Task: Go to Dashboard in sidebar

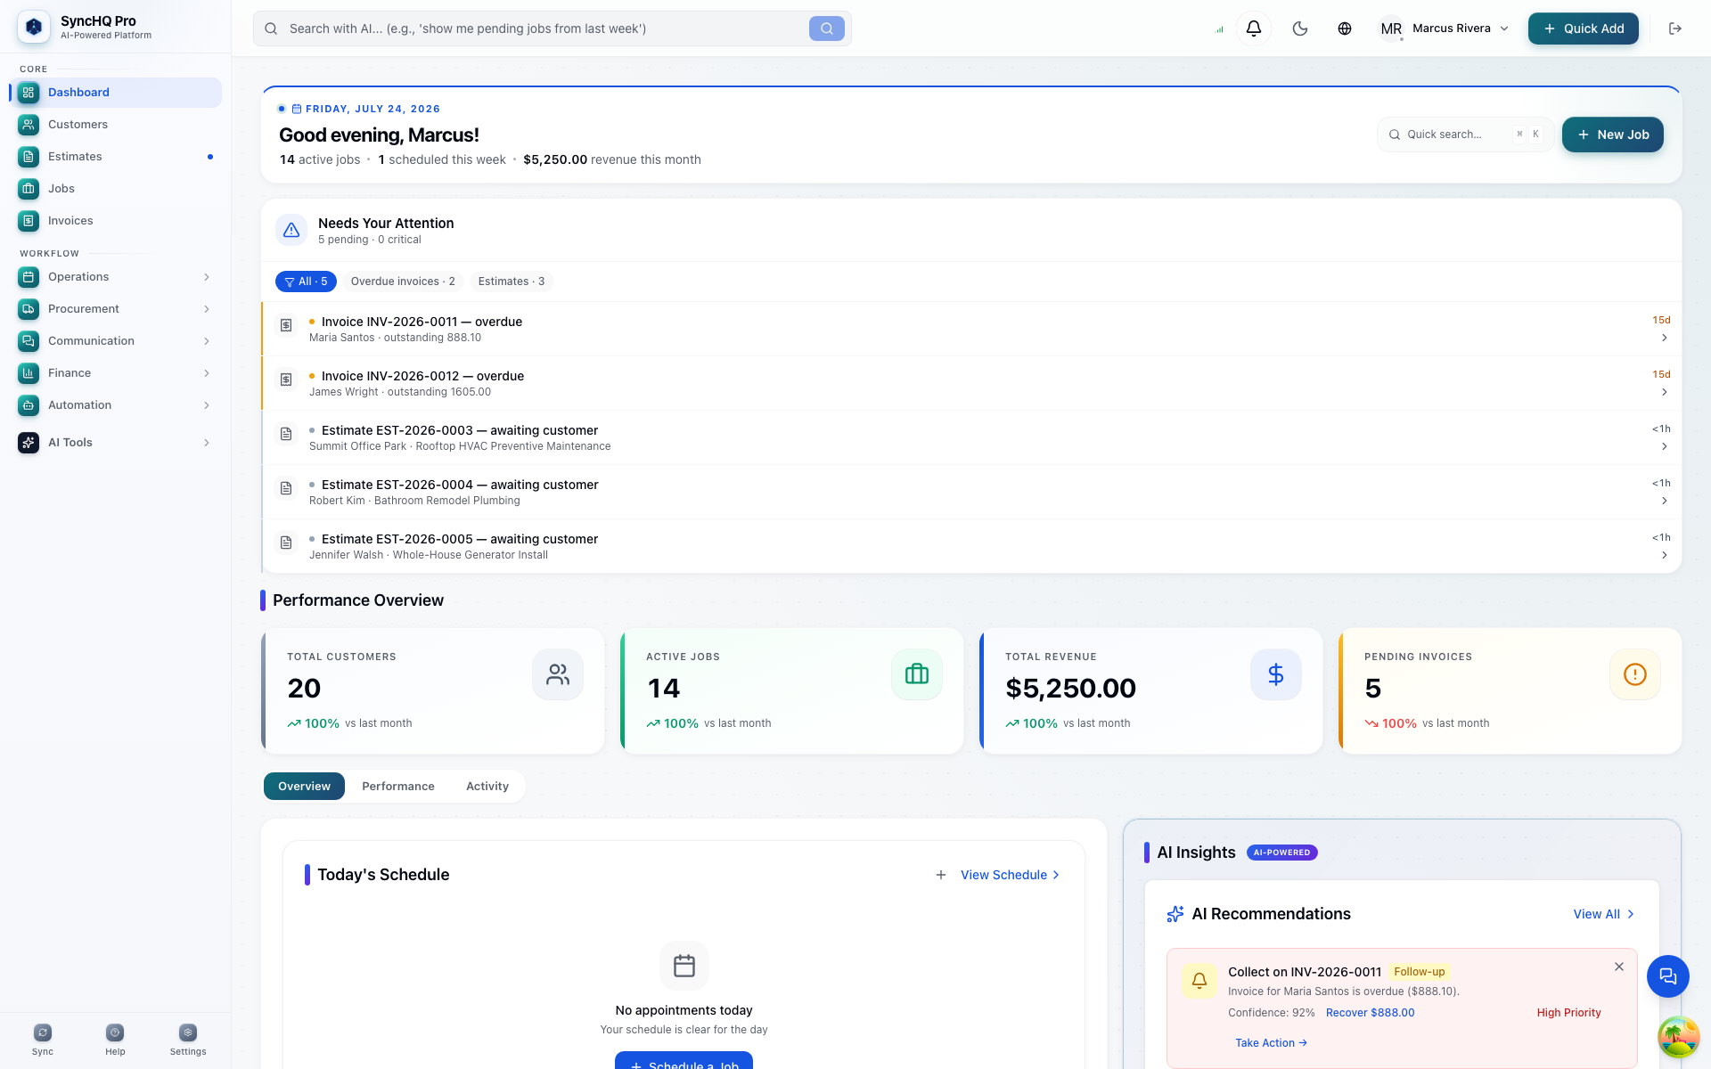Action: pyautogui.click(x=116, y=93)
